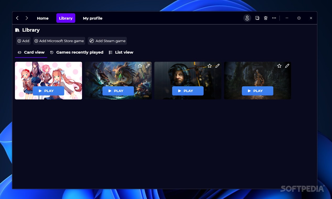Screen dimensions: 332x199
Task: Edit the hooded man game card
Action: click(217, 66)
